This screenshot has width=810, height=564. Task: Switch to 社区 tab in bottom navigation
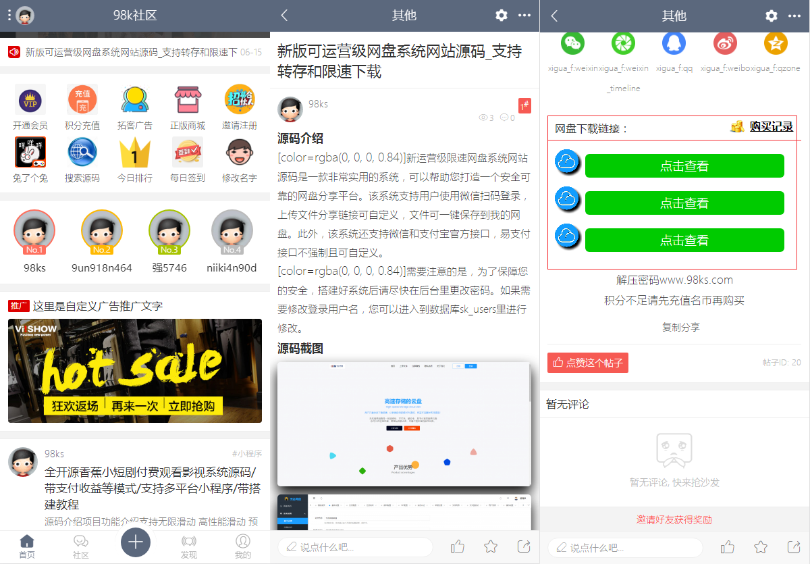coord(81,546)
